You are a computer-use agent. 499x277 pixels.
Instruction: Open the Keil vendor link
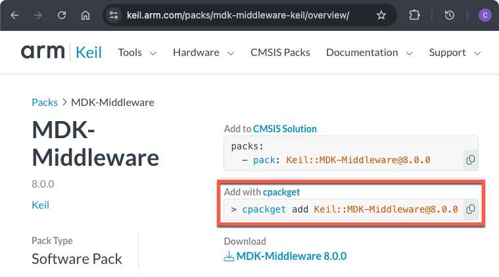pos(40,205)
